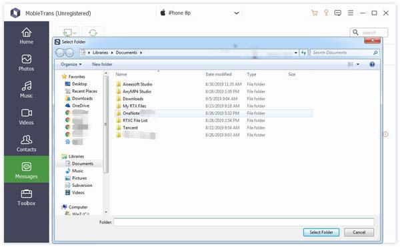Select Desktop under Favorites

coord(76,84)
